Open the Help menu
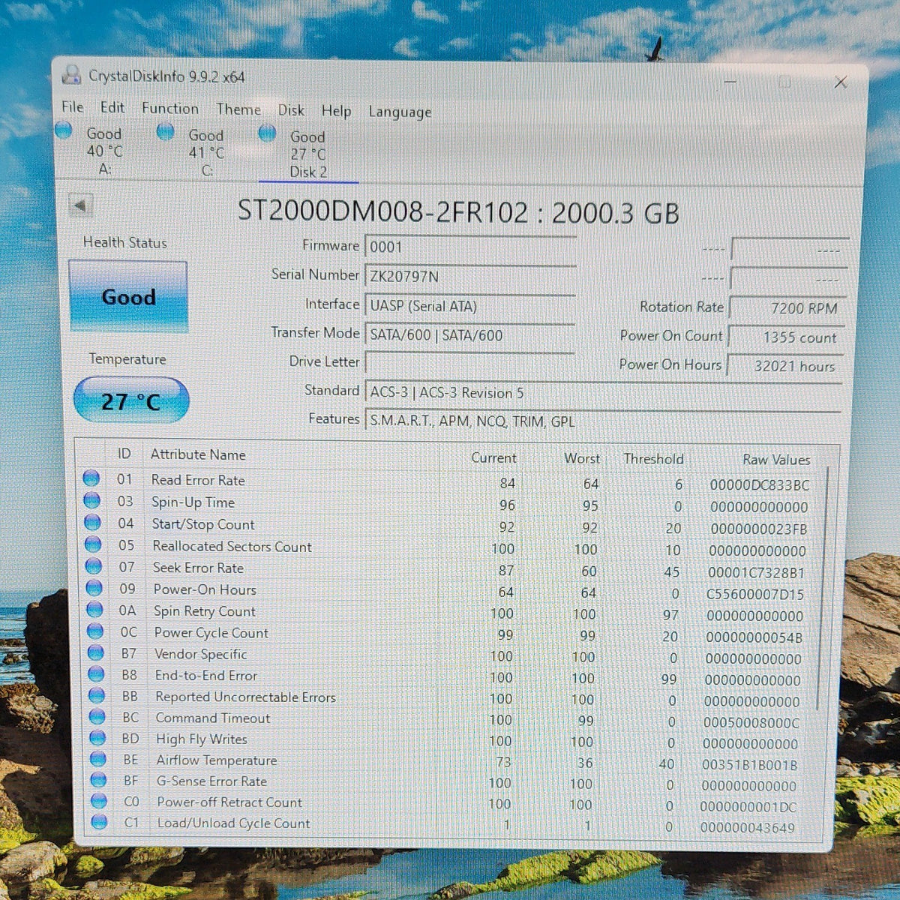 point(336,111)
